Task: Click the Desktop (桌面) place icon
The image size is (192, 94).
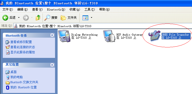Action: pyautogui.click(x=8, y=72)
